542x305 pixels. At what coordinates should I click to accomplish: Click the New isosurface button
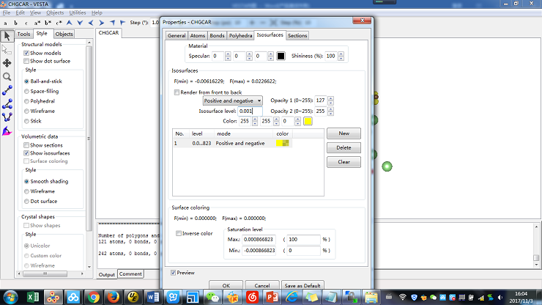(x=343, y=133)
